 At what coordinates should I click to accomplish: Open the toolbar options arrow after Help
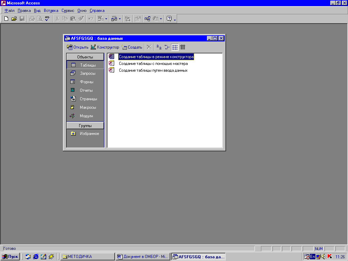click(175, 19)
